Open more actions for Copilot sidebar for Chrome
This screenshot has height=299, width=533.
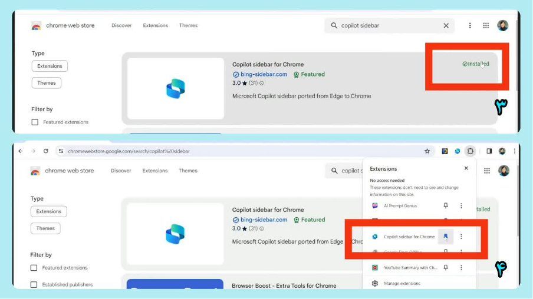(x=461, y=237)
